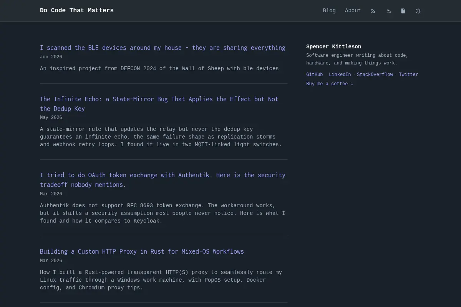461x307 pixels.
Task: Open the document file icon in header
Action: (403, 11)
